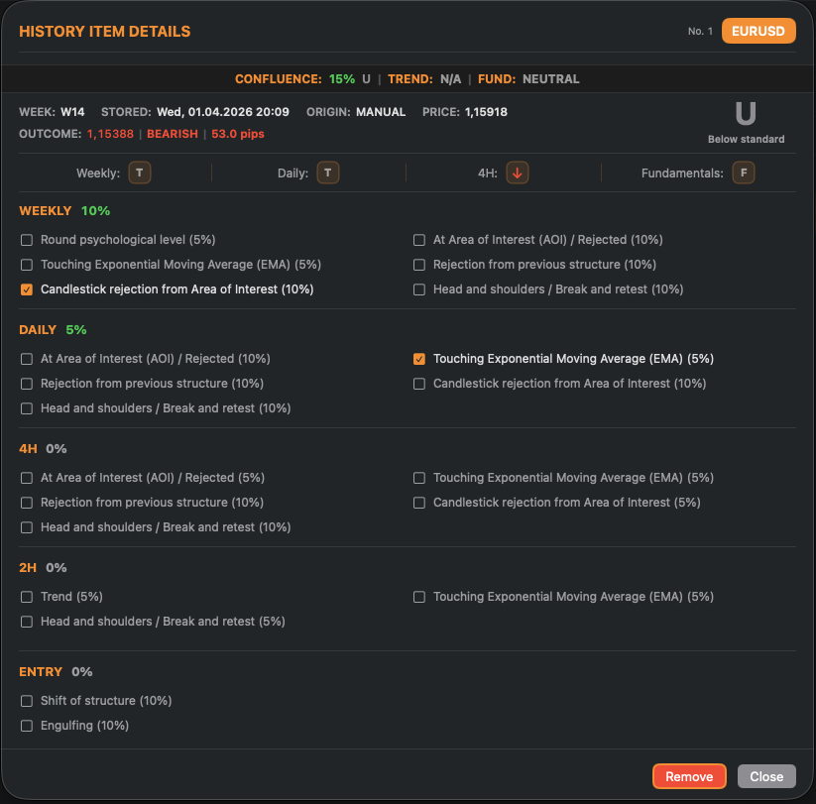Image resolution: width=816 pixels, height=804 pixels.
Task: Check 4H 'Head and shoulders / Break and retest'
Action: (x=27, y=527)
